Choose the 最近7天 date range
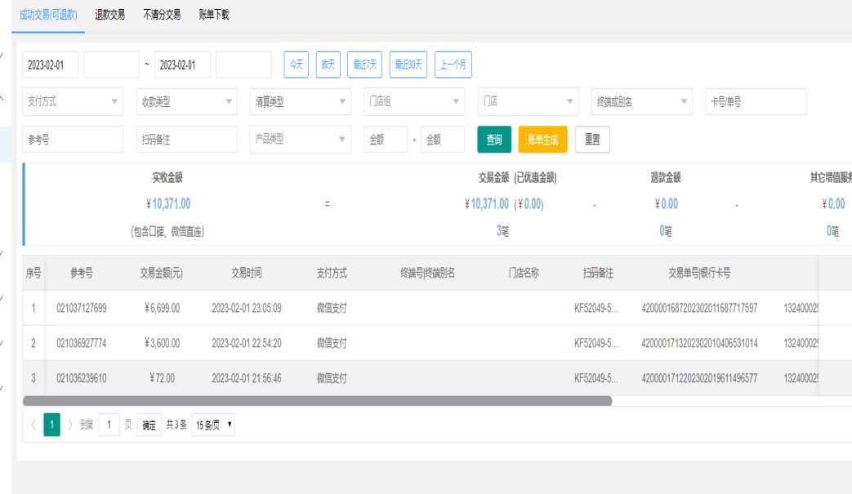 coord(364,65)
